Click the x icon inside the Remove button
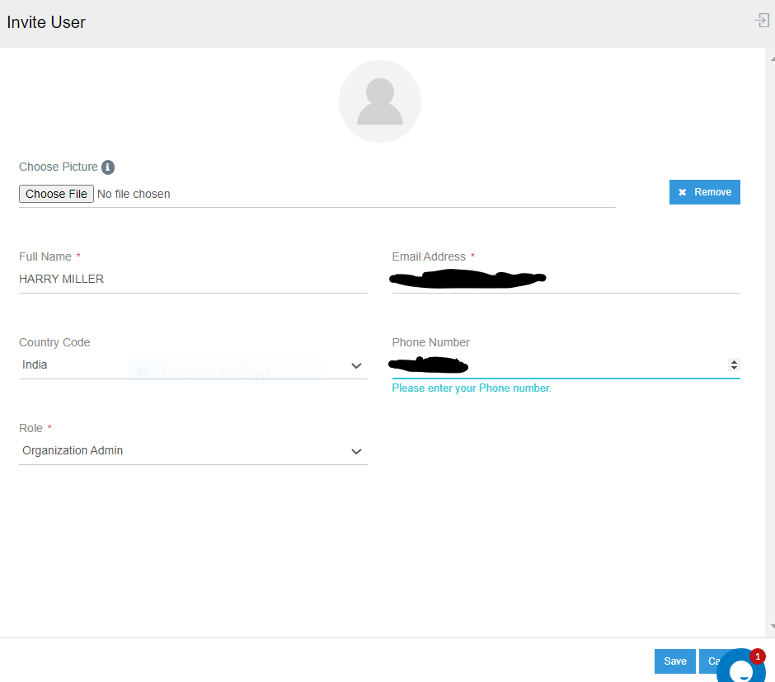This screenshot has height=682, width=775. click(x=683, y=191)
